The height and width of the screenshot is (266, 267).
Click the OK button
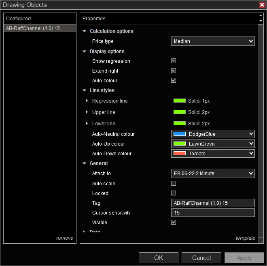tap(159, 258)
